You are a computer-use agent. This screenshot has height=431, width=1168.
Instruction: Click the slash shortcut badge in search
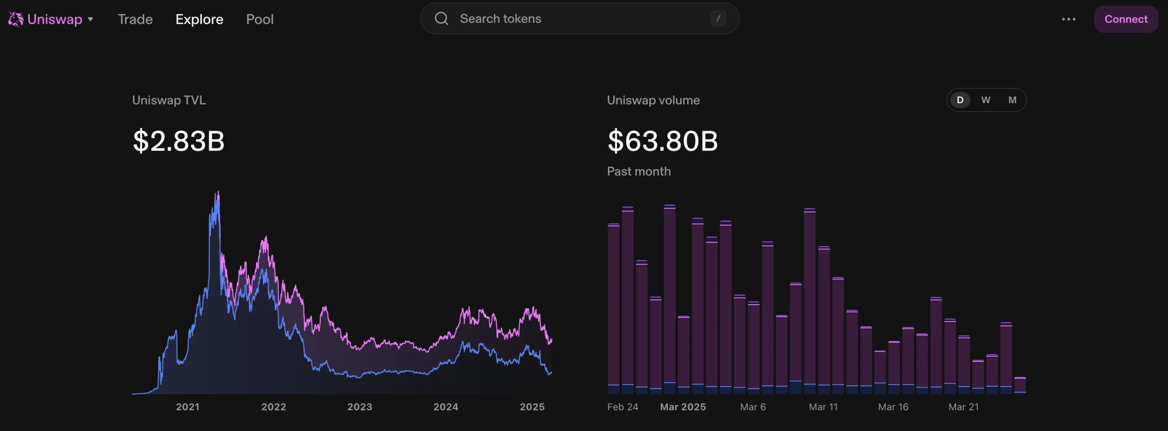(x=718, y=19)
